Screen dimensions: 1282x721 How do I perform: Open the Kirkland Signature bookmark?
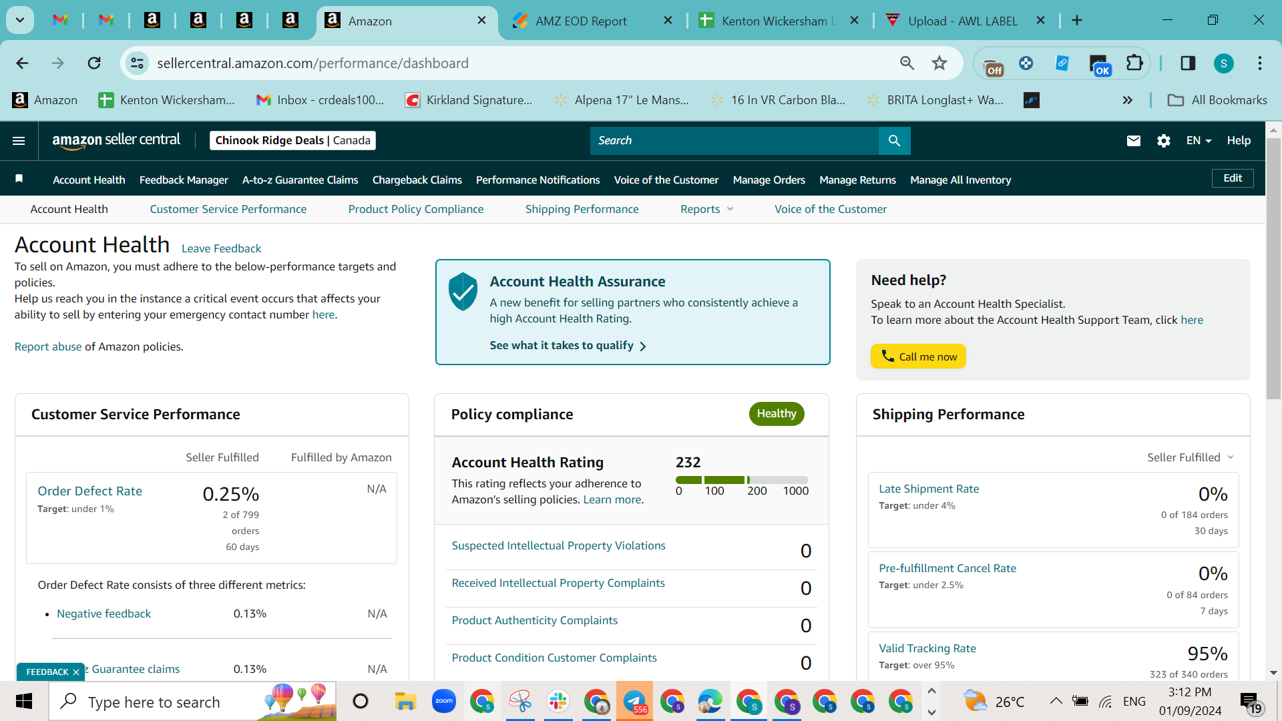tap(469, 100)
